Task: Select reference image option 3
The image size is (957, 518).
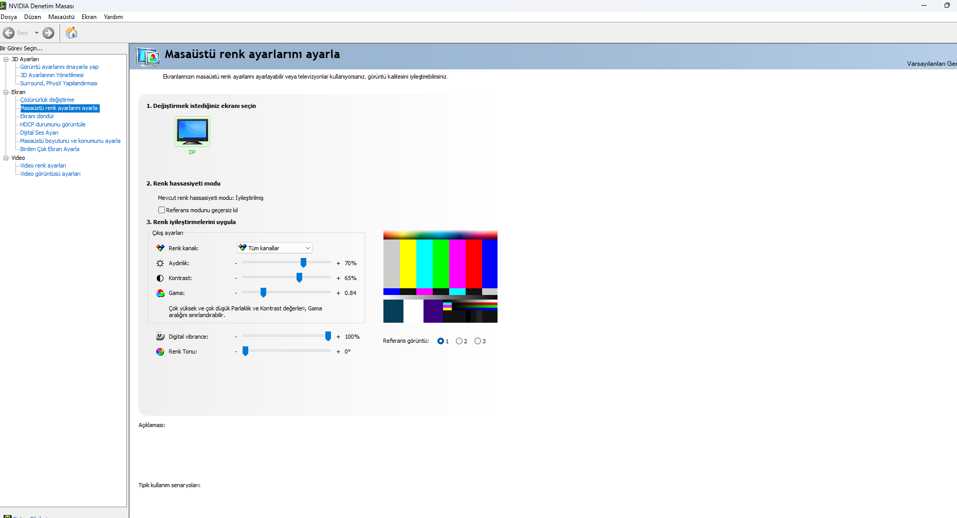Action: (477, 341)
